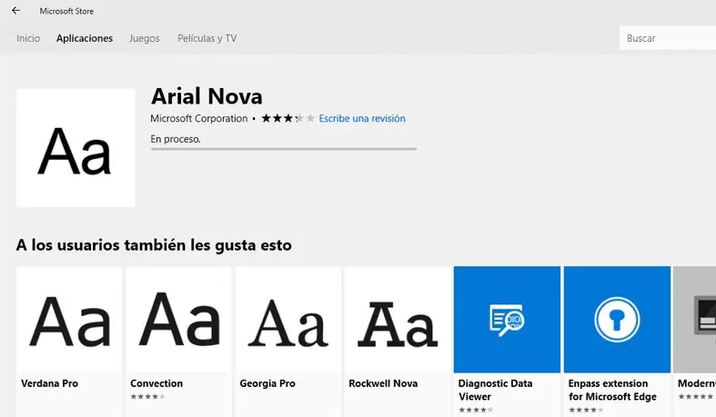Click the A los usuarios también les gusta esto heading
This screenshot has width=716, height=417.
(154, 245)
